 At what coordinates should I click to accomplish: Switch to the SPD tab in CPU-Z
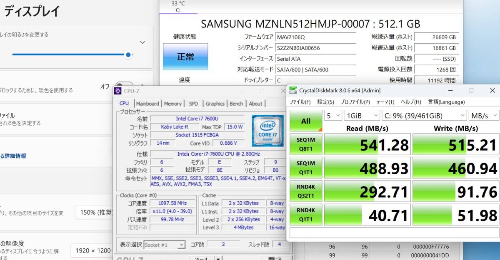coord(193,104)
